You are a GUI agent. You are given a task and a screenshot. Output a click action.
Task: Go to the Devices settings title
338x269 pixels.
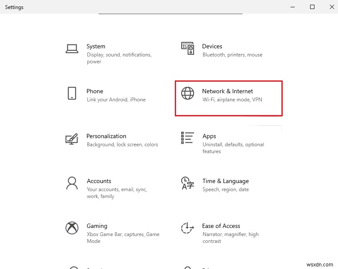coord(212,46)
